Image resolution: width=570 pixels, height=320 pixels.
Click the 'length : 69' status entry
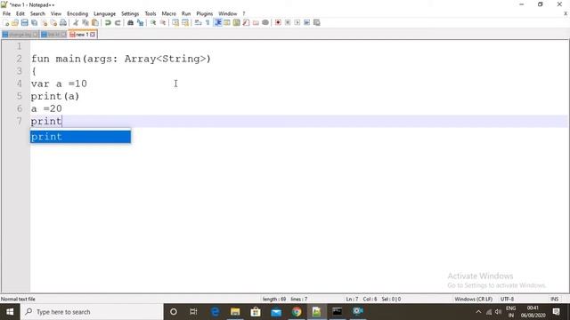tap(274, 300)
